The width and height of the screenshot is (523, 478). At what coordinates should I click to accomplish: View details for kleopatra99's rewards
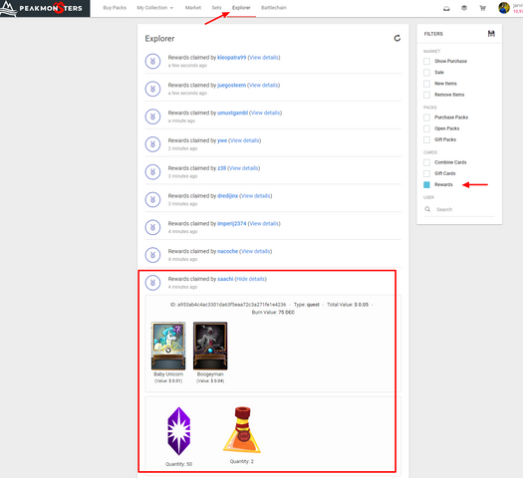(x=264, y=58)
